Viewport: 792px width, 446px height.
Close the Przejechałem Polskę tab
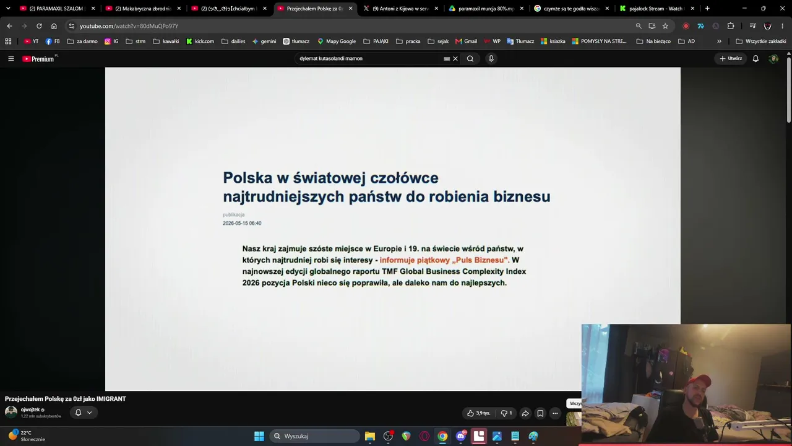pyautogui.click(x=350, y=9)
